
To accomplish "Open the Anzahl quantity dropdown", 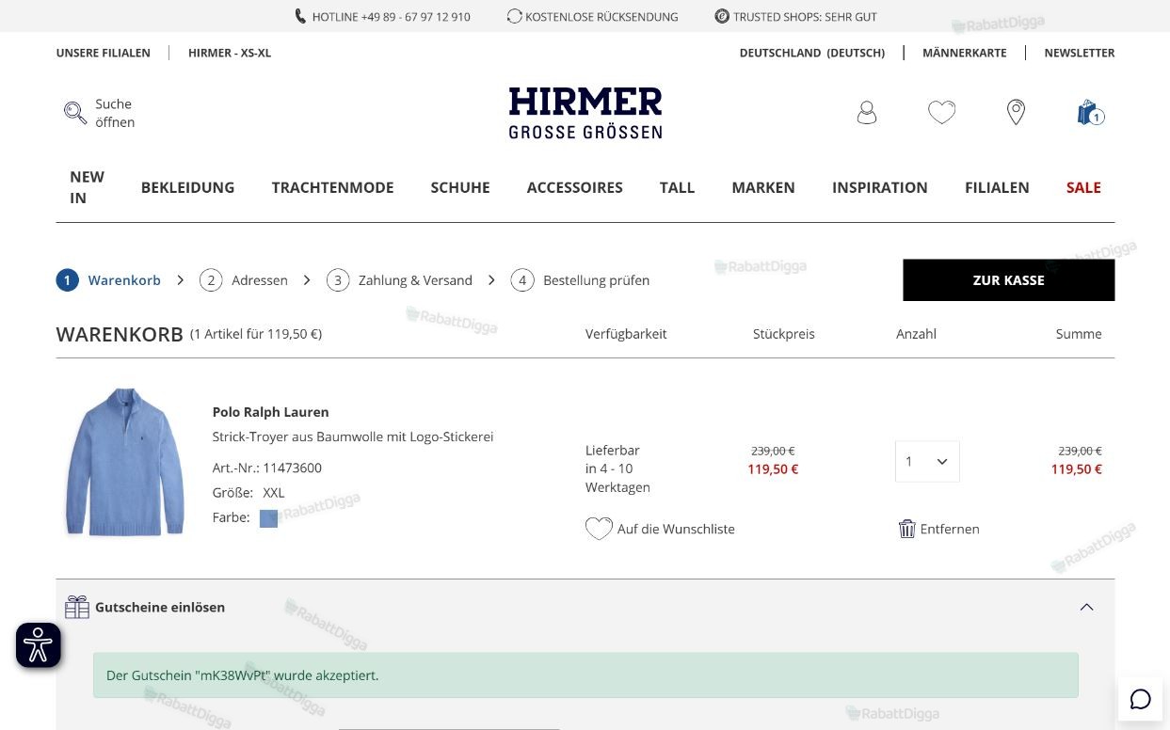I will tap(927, 461).
